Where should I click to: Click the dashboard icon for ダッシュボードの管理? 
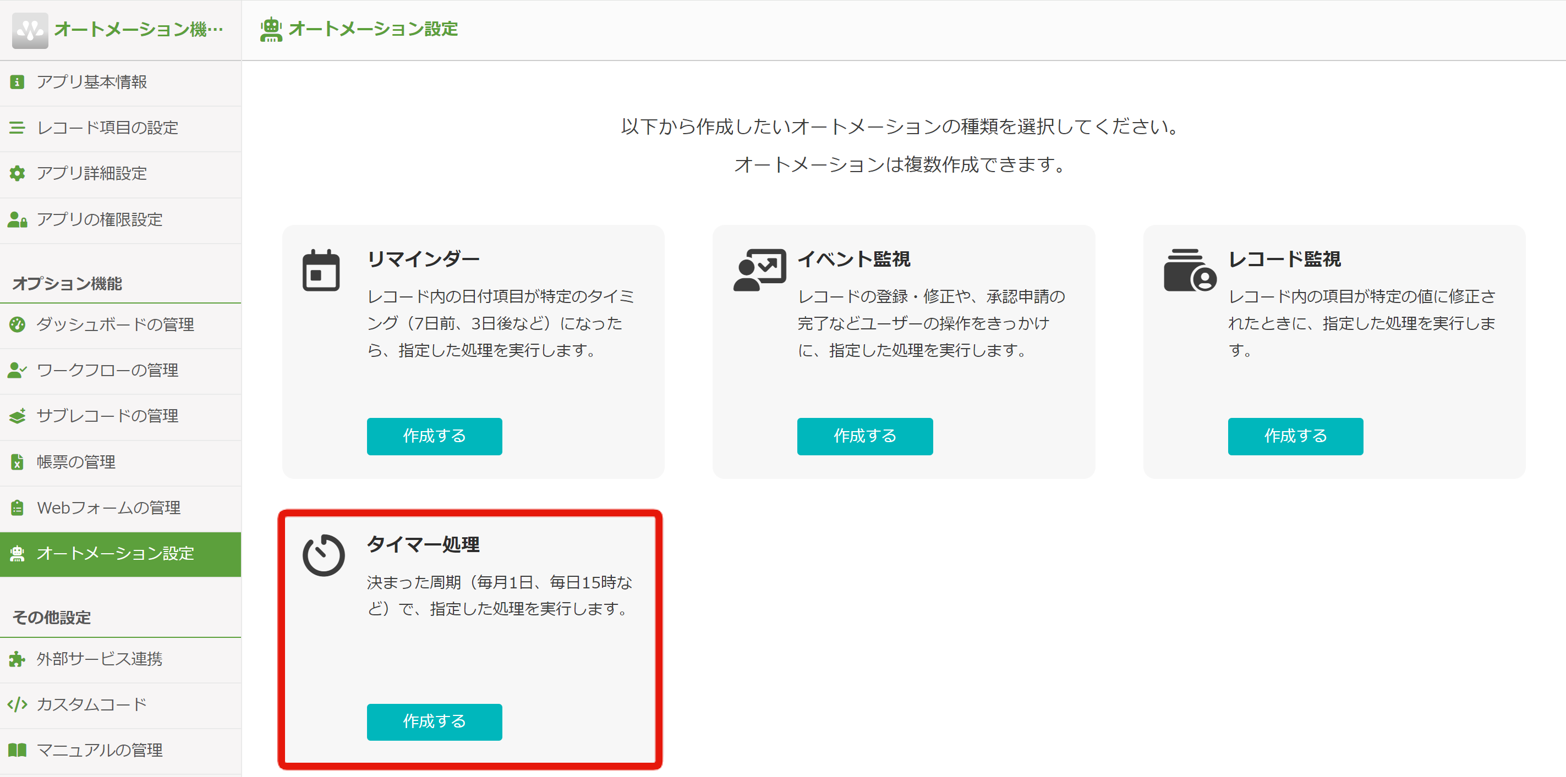[17, 324]
